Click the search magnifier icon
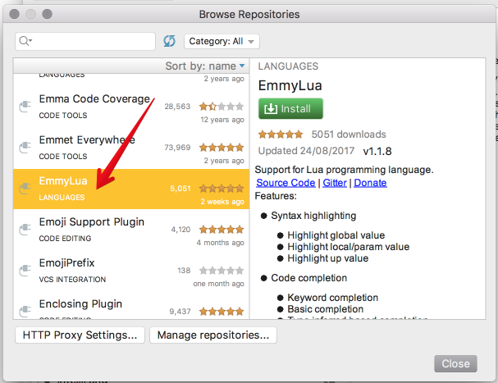498x383 pixels. coord(25,41)
